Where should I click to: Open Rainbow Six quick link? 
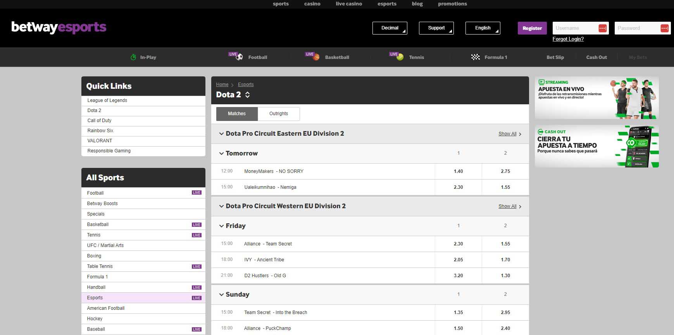click(143, 131)
